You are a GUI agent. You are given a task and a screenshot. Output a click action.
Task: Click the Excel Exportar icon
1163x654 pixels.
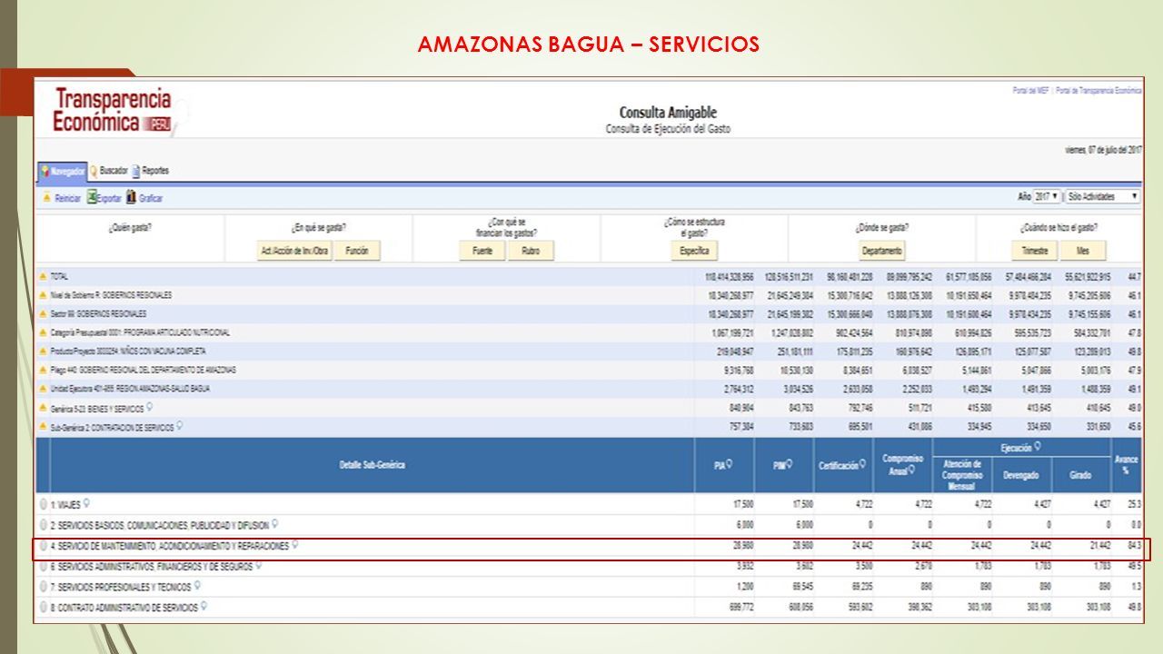pos(92,197)
